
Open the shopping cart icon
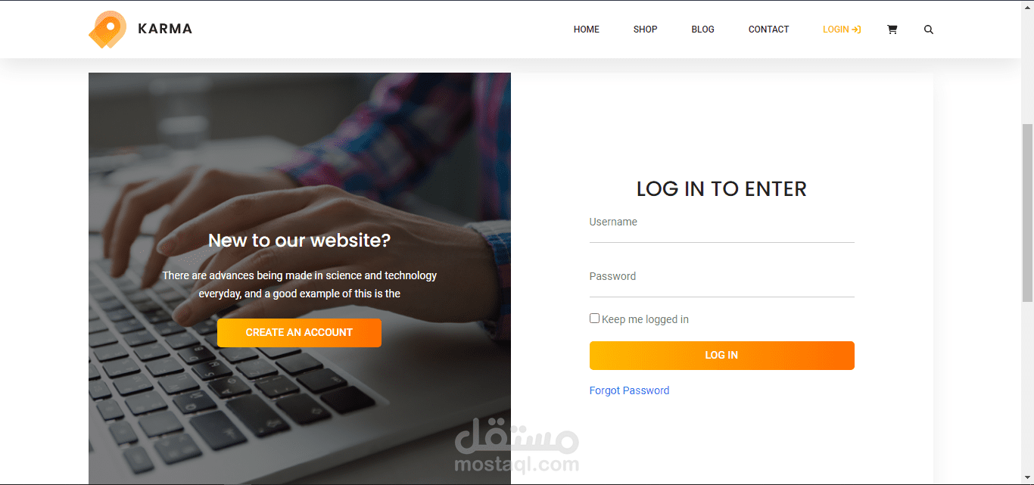[892, 30]
